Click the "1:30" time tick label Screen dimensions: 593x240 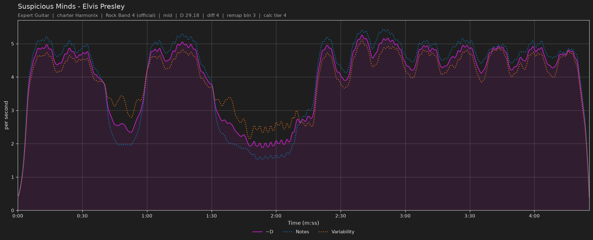tap(212, 216)
